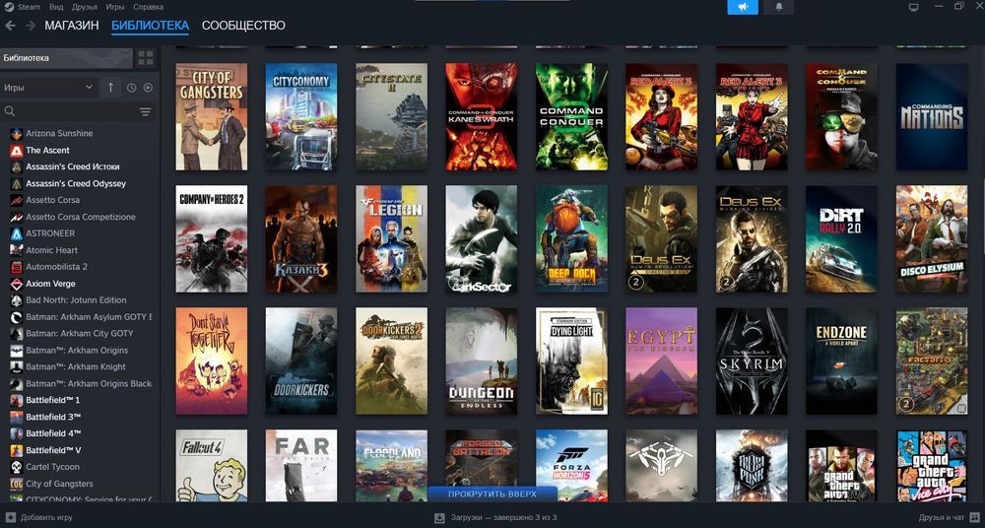Open the notifications bell

pyautogui.click(x=779, y=7)
